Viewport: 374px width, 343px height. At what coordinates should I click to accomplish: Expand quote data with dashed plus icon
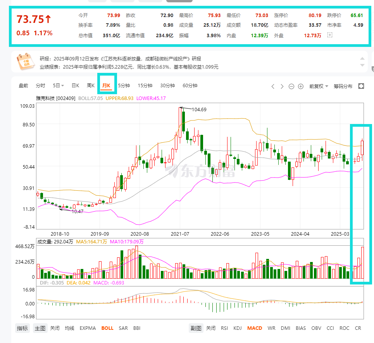pyautogui.click(x=330, y=35)
